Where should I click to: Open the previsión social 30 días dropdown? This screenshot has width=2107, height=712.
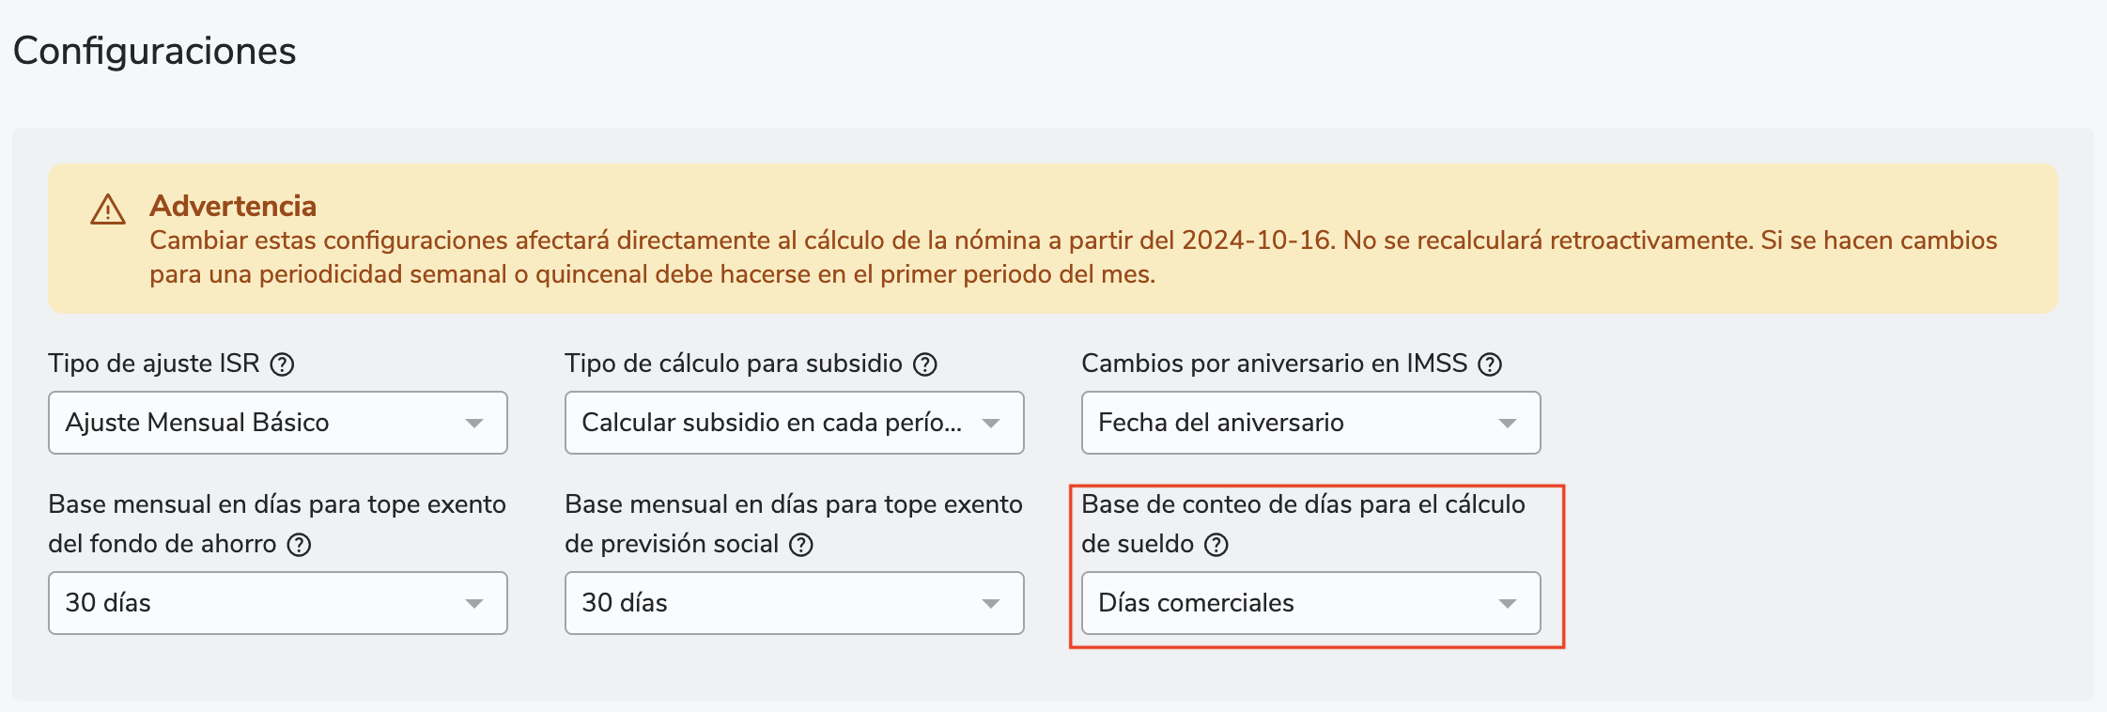pyautogui.click(x=794, y=603)
